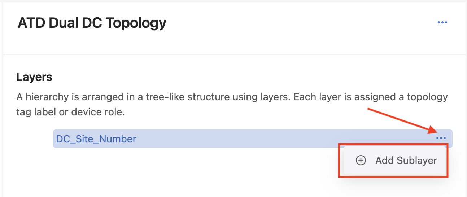Click the word 'Sublayer' in the menu
467x197 pixels.
pos(417,160)
